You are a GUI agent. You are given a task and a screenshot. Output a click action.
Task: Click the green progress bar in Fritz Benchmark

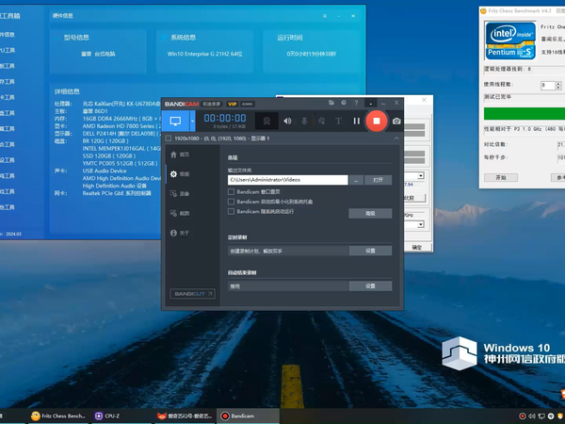(525, 114)
